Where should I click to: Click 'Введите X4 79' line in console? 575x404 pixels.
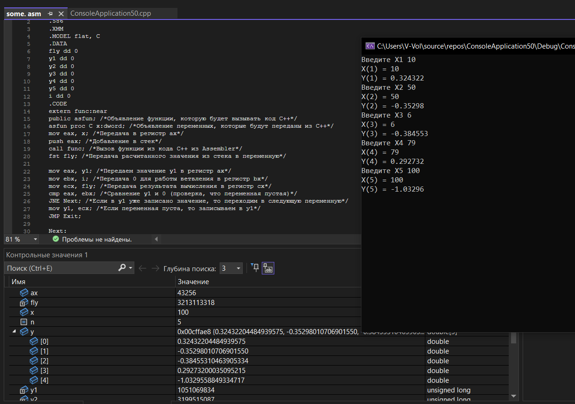tap(388, 143)
